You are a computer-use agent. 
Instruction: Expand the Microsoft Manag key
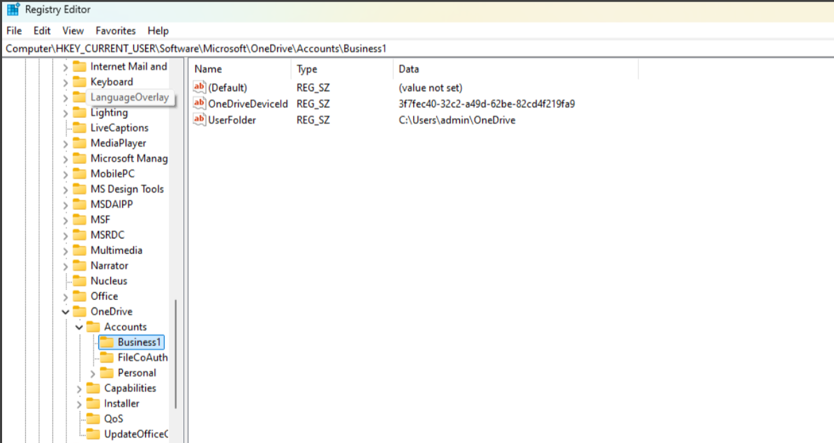[x=66, y=159]
